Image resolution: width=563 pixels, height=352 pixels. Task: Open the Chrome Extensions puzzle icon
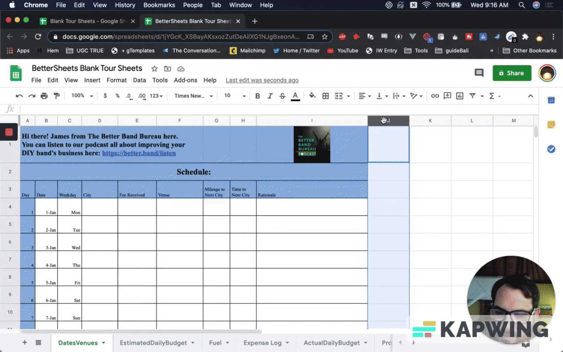525,37
